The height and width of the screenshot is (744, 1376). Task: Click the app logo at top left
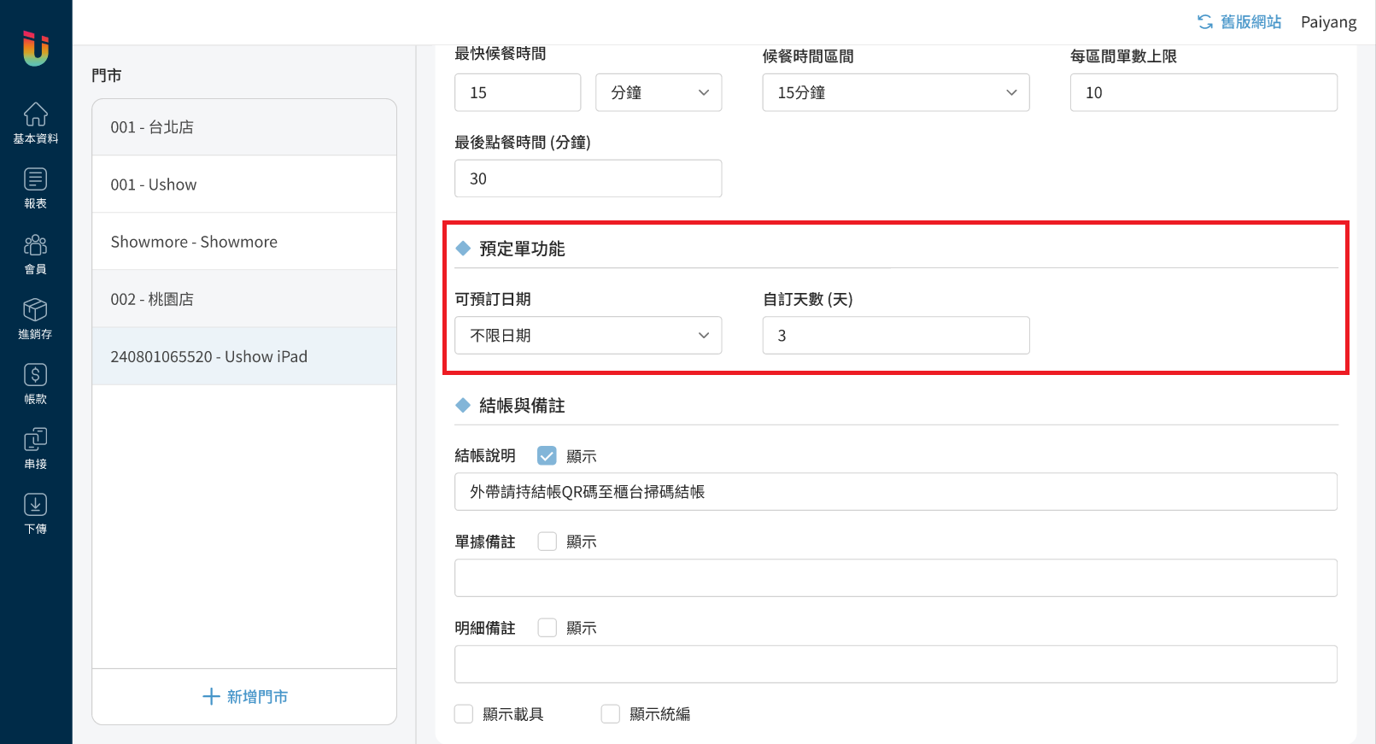[x=36, y=48]
